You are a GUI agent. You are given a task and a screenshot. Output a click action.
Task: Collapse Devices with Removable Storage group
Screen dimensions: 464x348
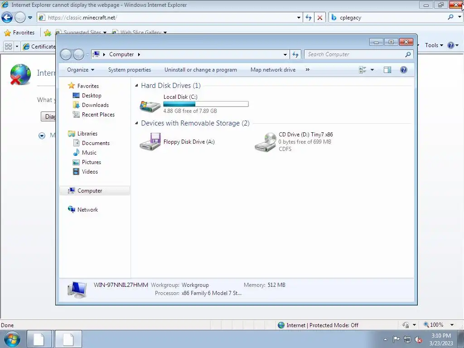136,123
